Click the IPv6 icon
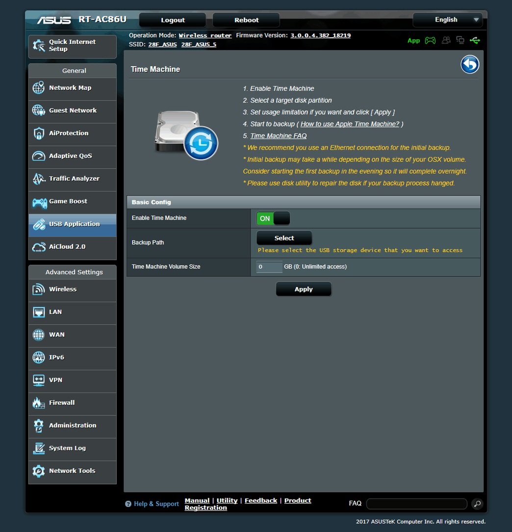The width and height of the screenshot is (512, 532). (39, 357)
